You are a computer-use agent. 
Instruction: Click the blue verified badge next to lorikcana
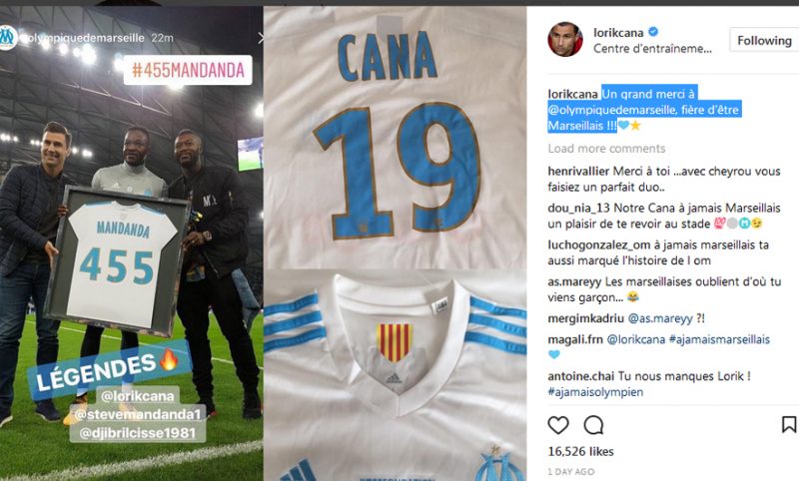tap(653, 32)
